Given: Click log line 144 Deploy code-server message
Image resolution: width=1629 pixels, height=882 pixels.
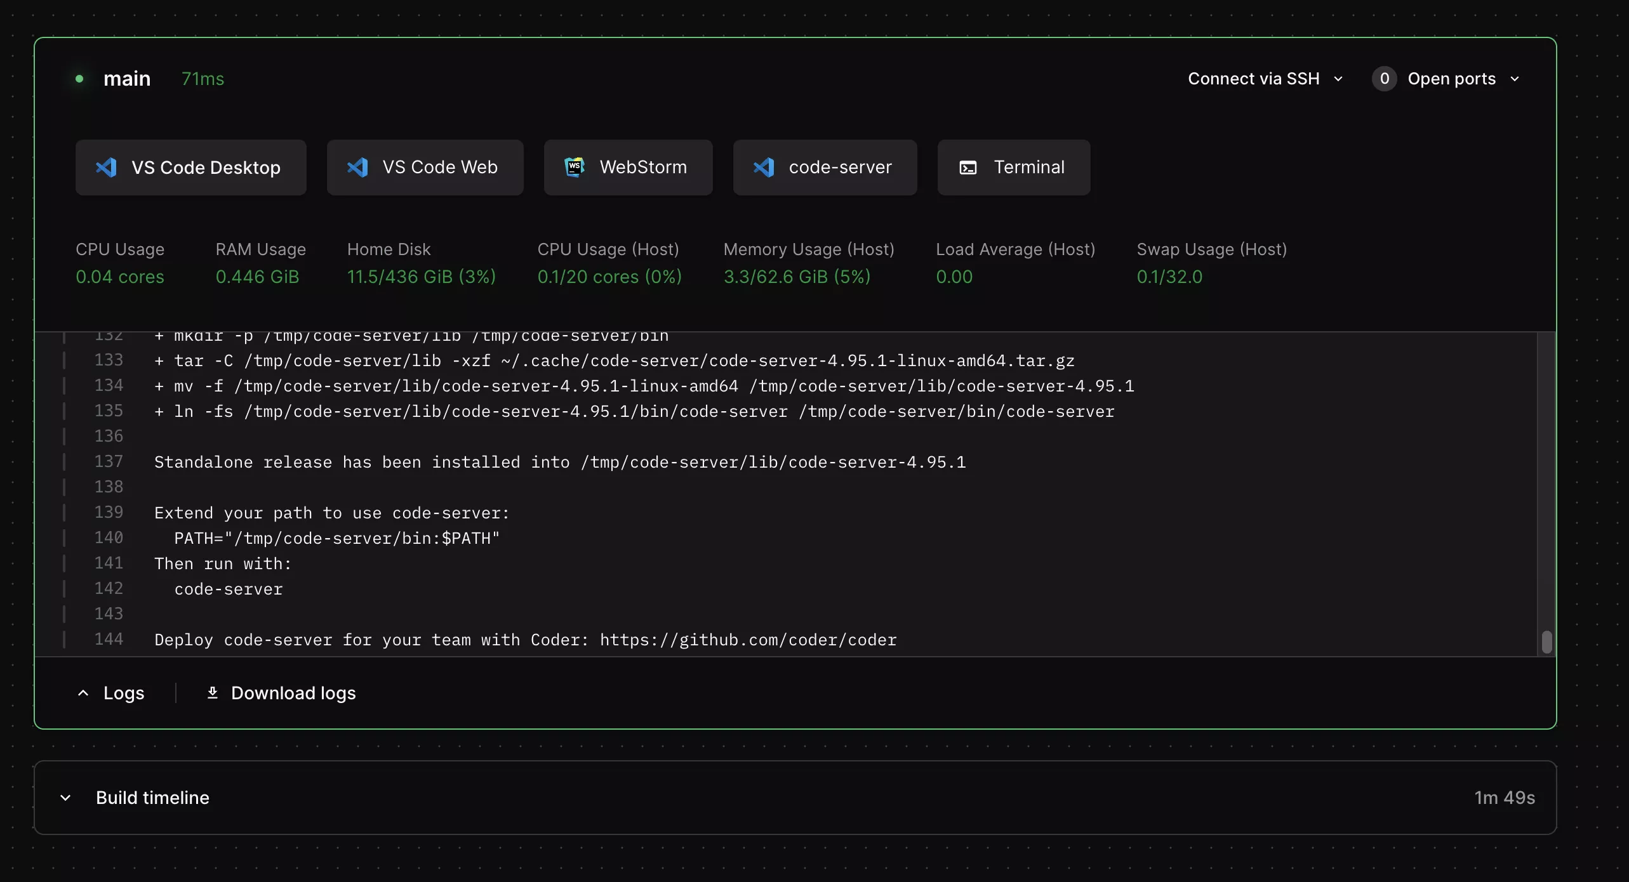Looking at the screenshot, I should pos(526,640).
